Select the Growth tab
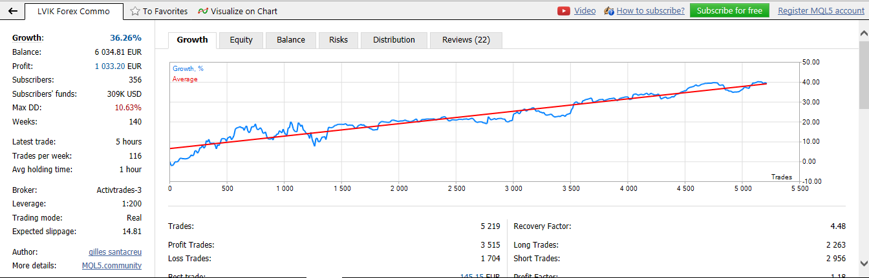Screen dimensions: 869x278 (x=192, y=40)
